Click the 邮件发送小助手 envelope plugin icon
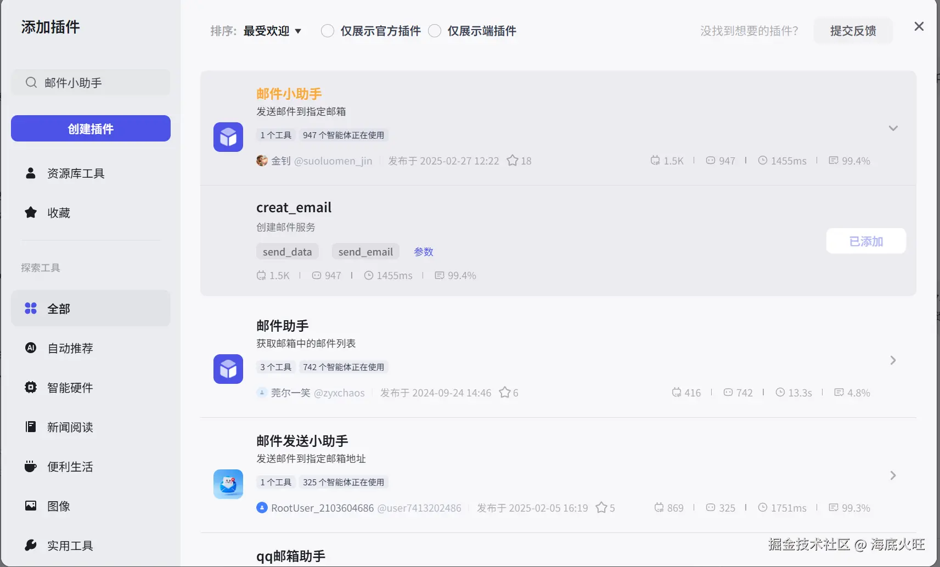 [x=228, y=484]
